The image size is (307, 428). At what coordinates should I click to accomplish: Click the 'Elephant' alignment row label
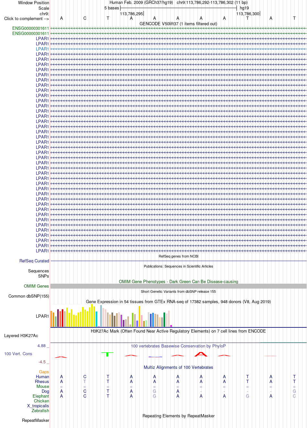[x=41, y=396]
